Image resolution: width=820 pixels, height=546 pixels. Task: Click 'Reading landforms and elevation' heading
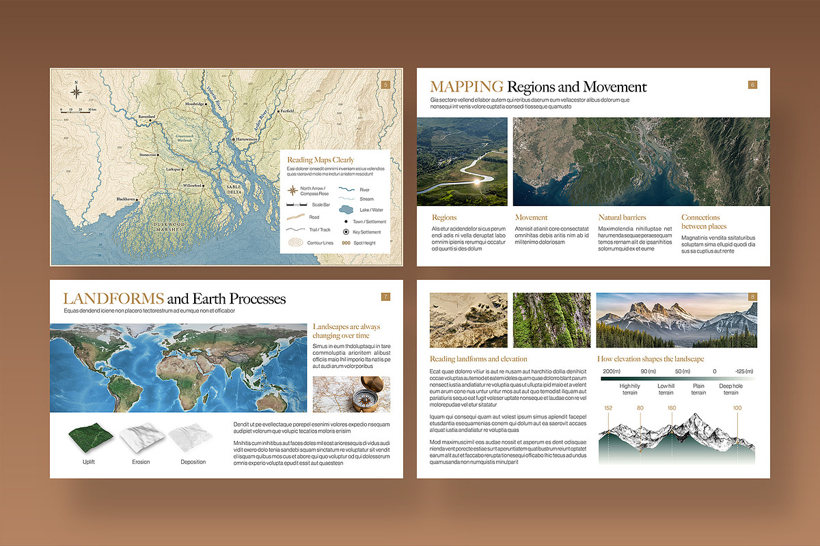[478, 359]
